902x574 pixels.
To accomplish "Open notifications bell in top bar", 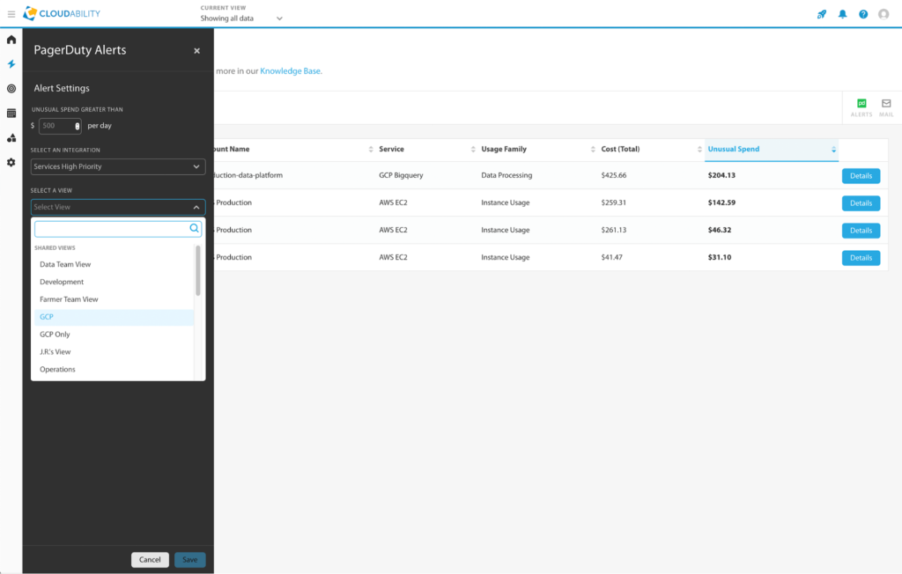I will coord(843,14).
